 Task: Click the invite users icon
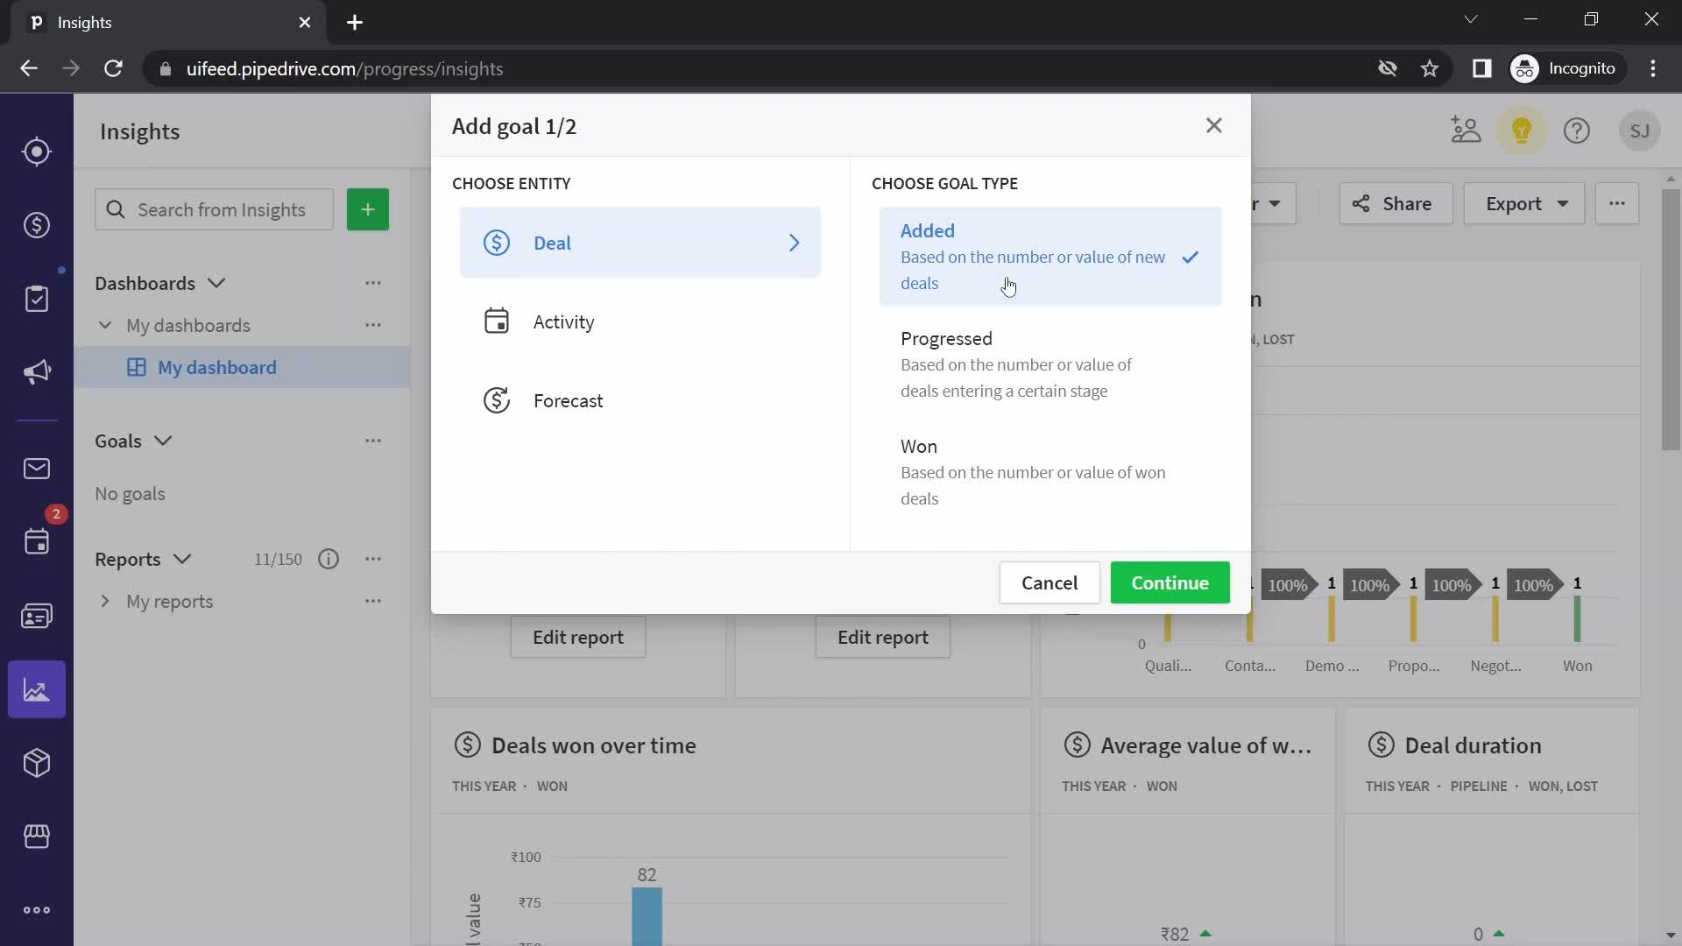1466,131
